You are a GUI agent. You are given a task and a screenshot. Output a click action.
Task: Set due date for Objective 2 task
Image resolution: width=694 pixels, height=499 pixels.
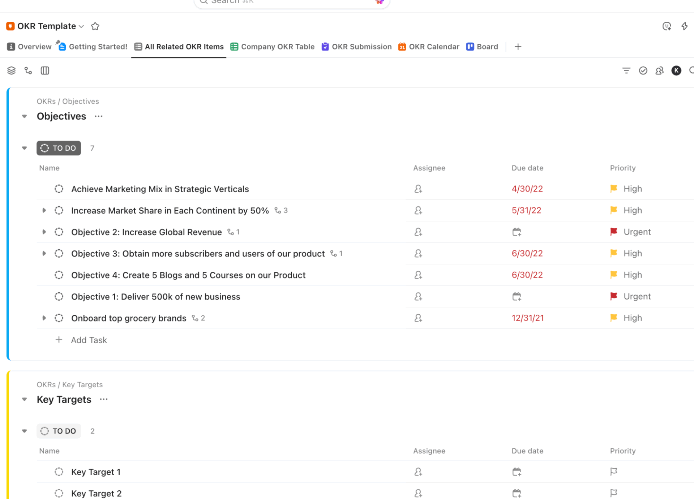(x=517, y=232)
